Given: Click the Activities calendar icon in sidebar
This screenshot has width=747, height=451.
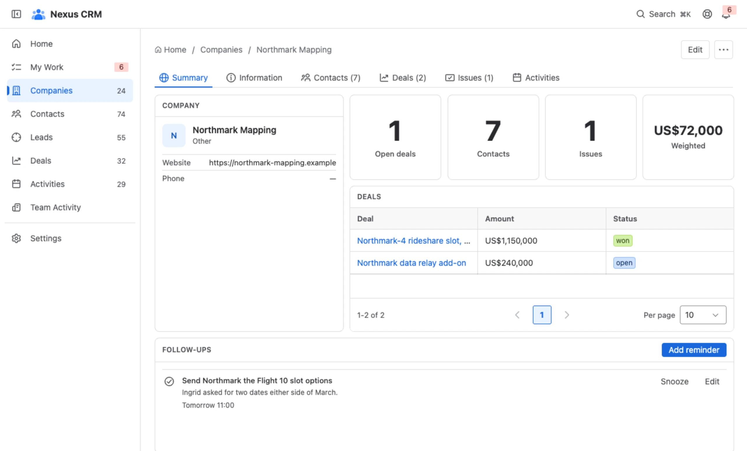Looking at the screenshot, I should (16, 184).
